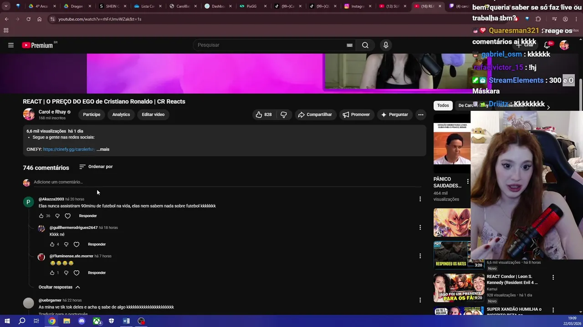
Task: Like the reply by @guilhermerodrigues2647
Action: pyautogui.click(x=52, y=244)
